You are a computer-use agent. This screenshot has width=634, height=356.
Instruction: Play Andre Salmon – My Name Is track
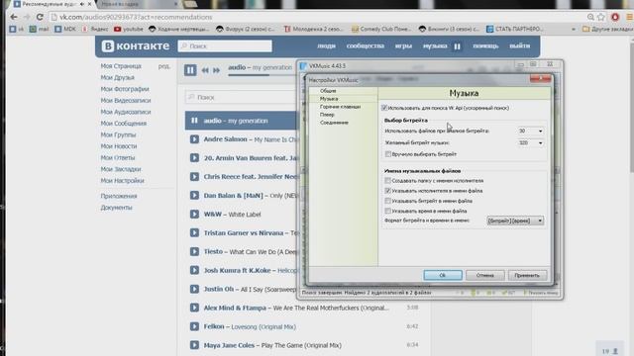click(x=194, y=139)
